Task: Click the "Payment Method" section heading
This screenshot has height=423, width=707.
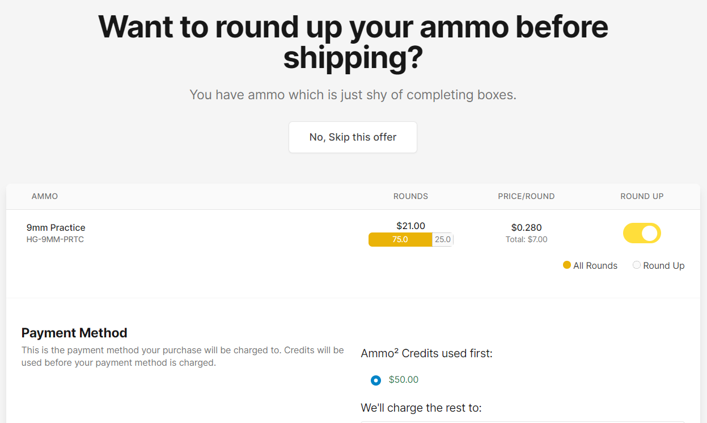Action: (x=74, y=333)
